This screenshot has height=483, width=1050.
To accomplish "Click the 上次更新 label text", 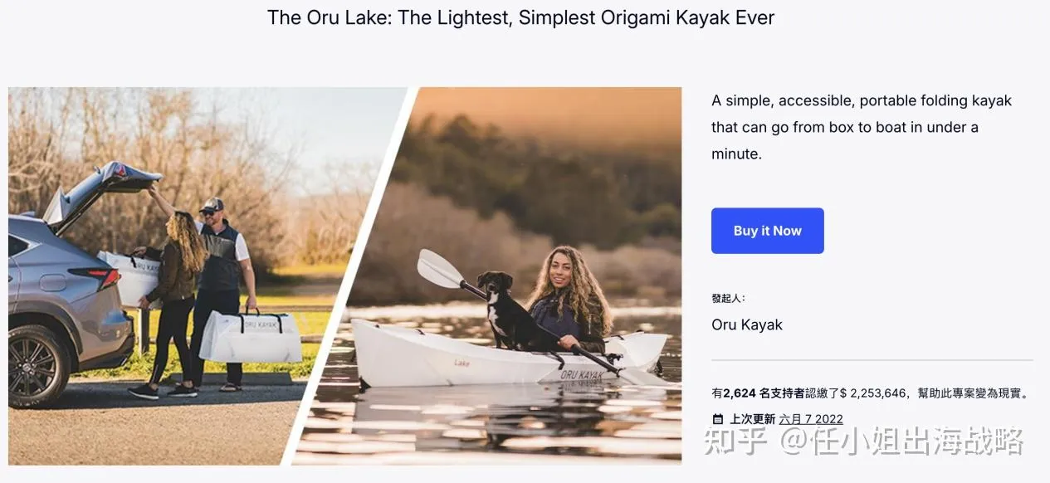I will pos(752,419).
